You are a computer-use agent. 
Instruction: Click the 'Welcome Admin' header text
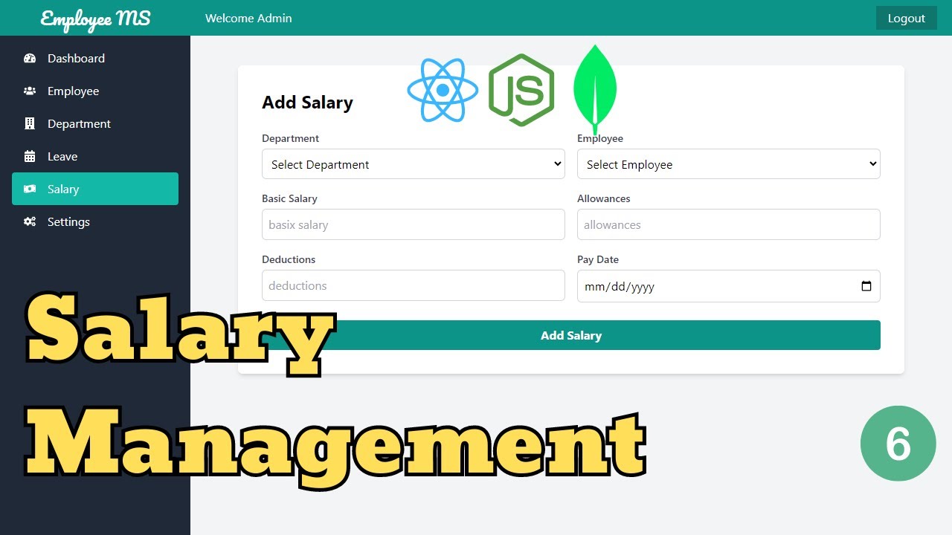click(x=248, y=18)
